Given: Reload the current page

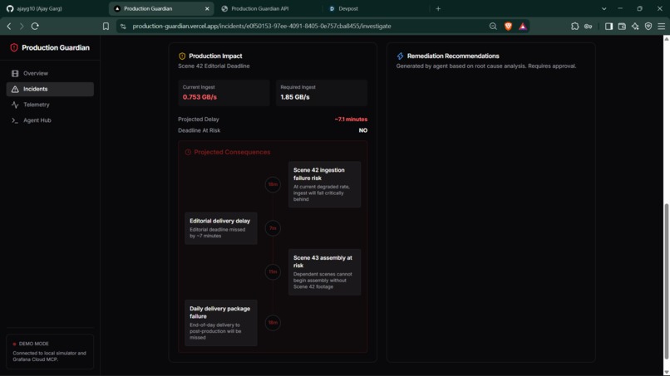Looking at the screenshot, I should pyautogui.click(x=35, y=26).
